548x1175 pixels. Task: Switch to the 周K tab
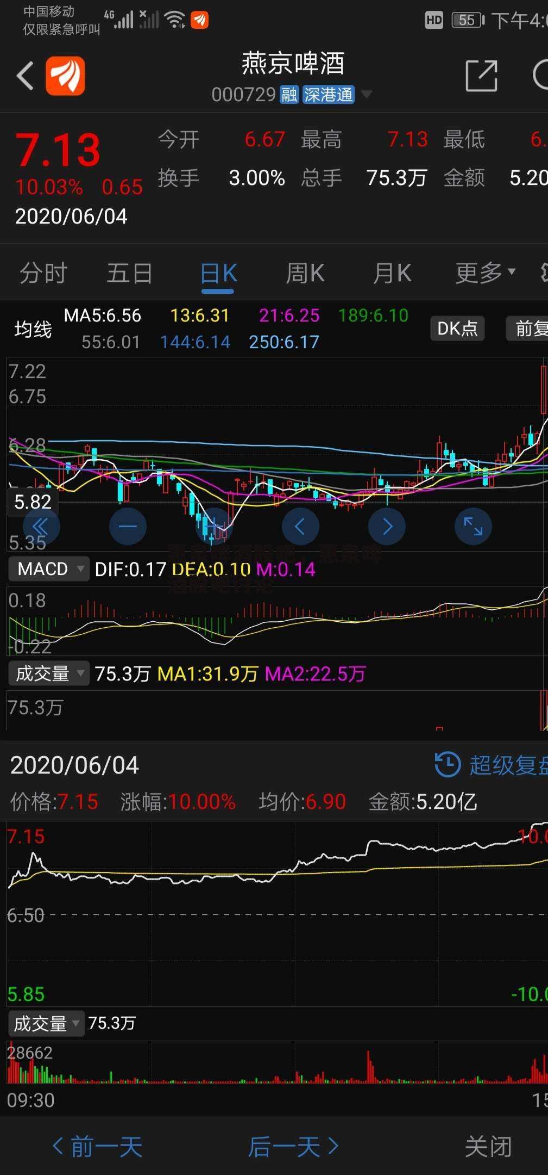[305, 273]
